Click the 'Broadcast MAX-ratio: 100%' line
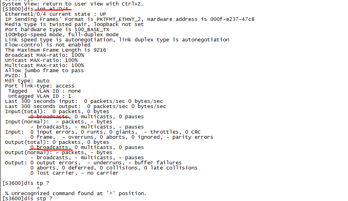The height and width of the screenshot is (201, 348). point(44,55)
